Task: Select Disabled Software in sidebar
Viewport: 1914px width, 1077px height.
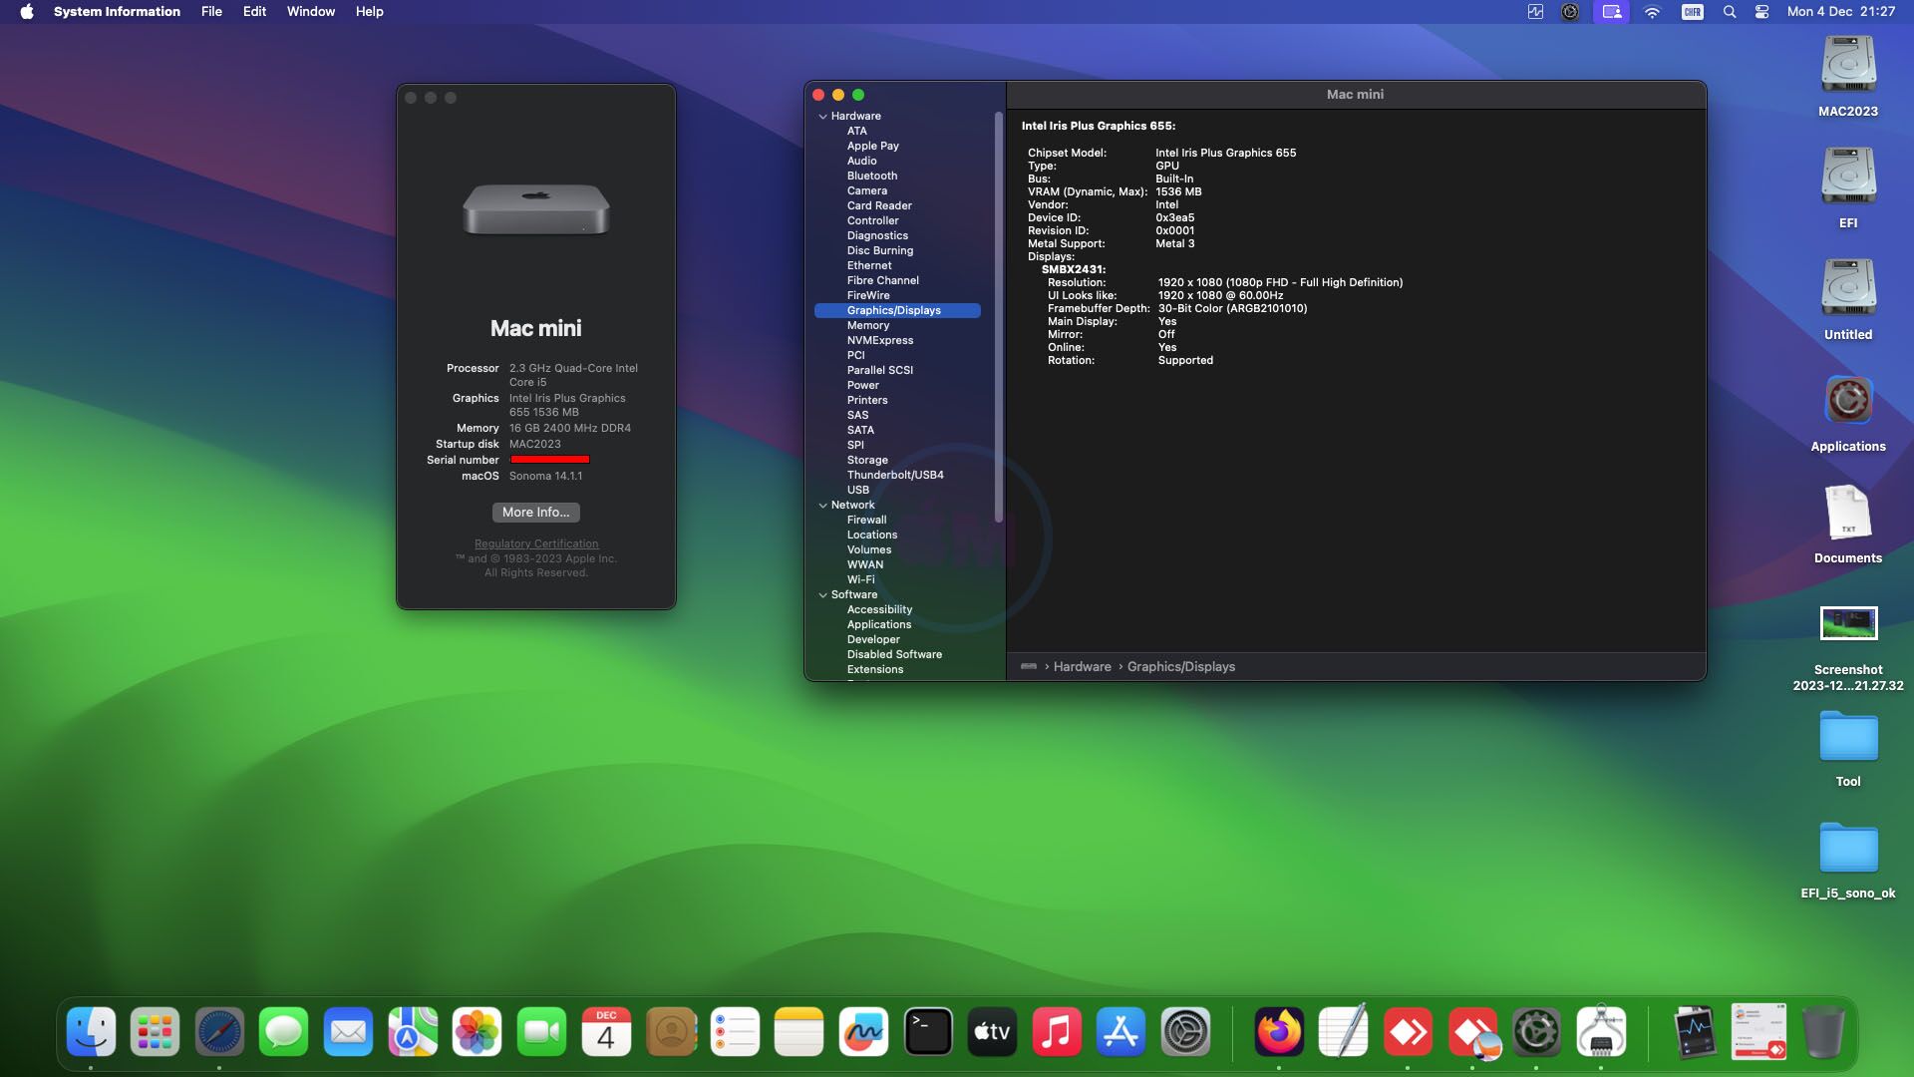Action: point(894,655)
